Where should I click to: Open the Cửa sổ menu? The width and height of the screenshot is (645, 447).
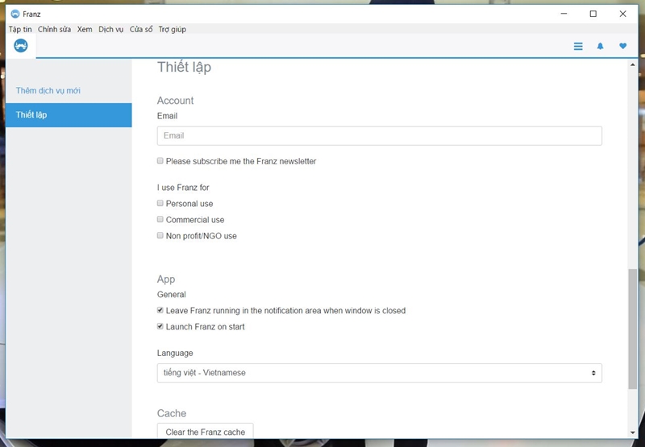pos(141,29)
